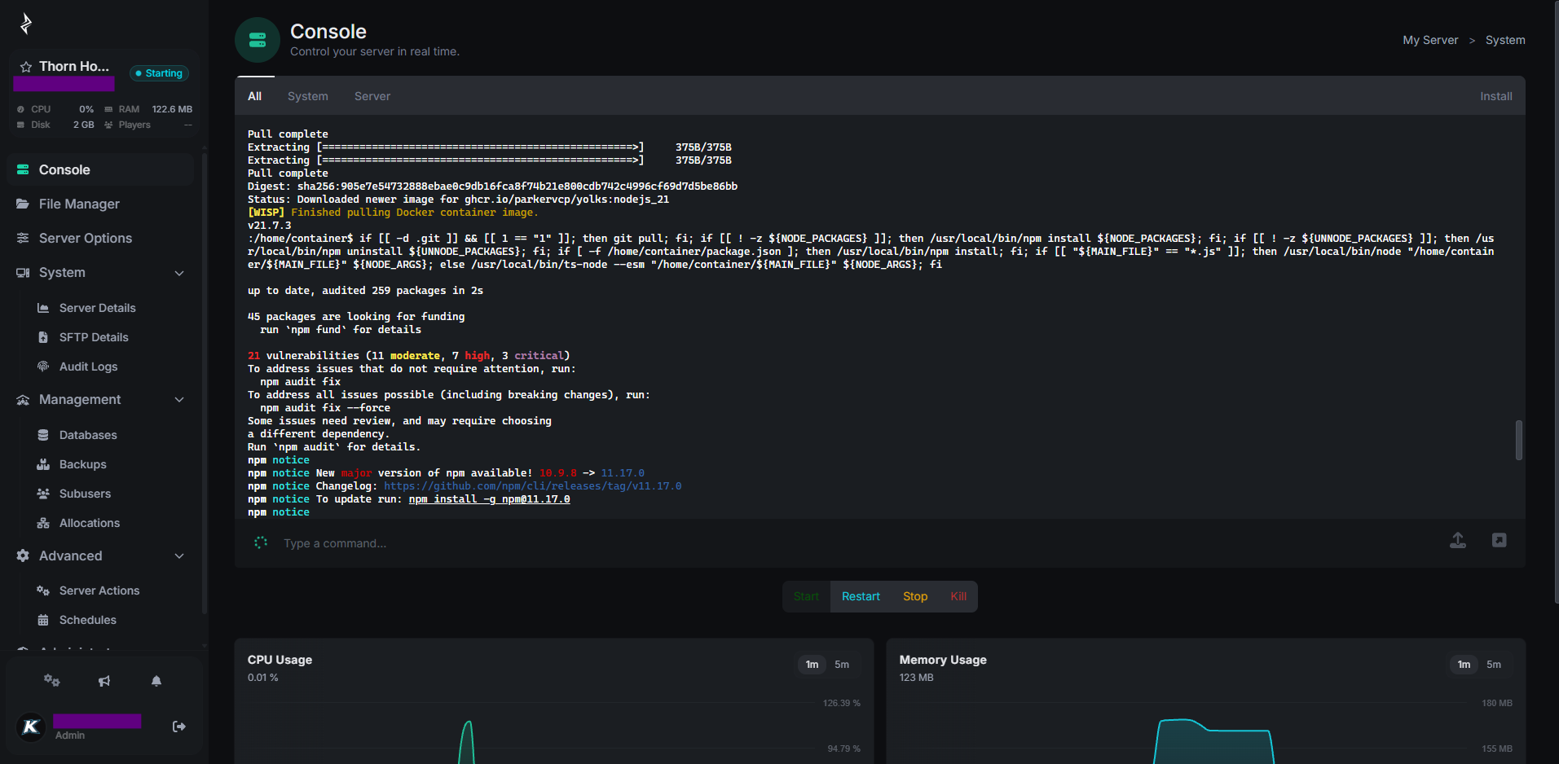The width and height of the screenshot is (1559, 764).
Task: Select 1m range for Memory Usage
Action: pyautogui.click(x=1464, y=665)
